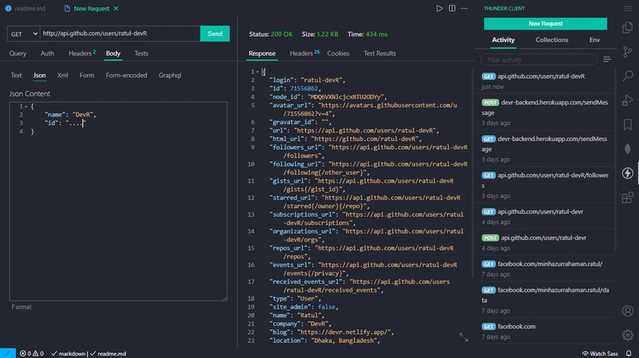The height and width of the screenshot is (358, 639).
Task: Switch to the readme.md tab
Action: click(26, 9)
